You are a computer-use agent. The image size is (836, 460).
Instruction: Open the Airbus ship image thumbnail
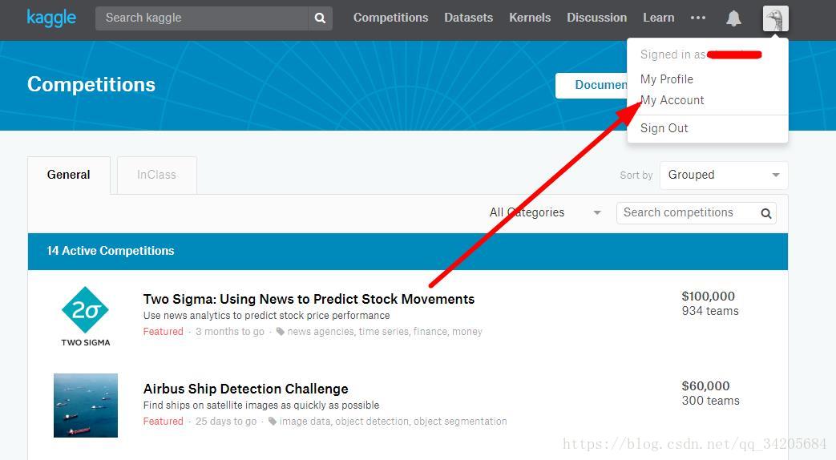pos(85,405)
